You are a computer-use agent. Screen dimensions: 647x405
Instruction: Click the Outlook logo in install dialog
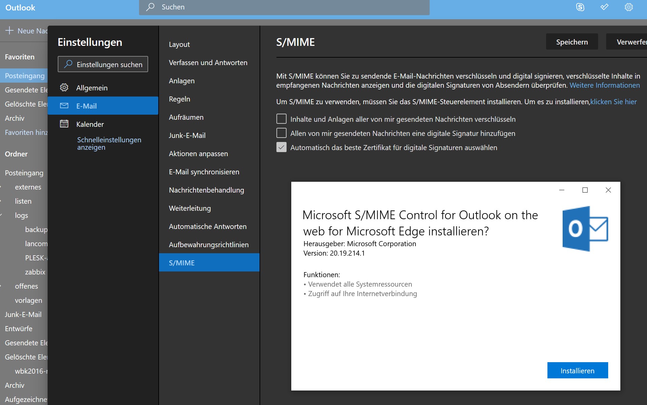pyautogui.click(x=585, y=229)
